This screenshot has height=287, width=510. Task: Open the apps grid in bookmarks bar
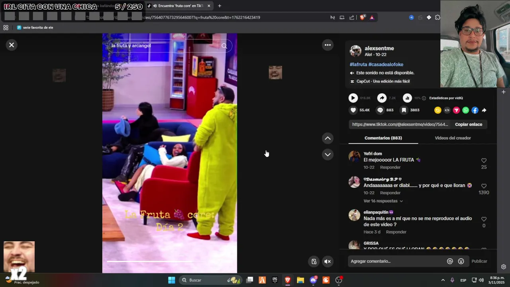[6, 28]
